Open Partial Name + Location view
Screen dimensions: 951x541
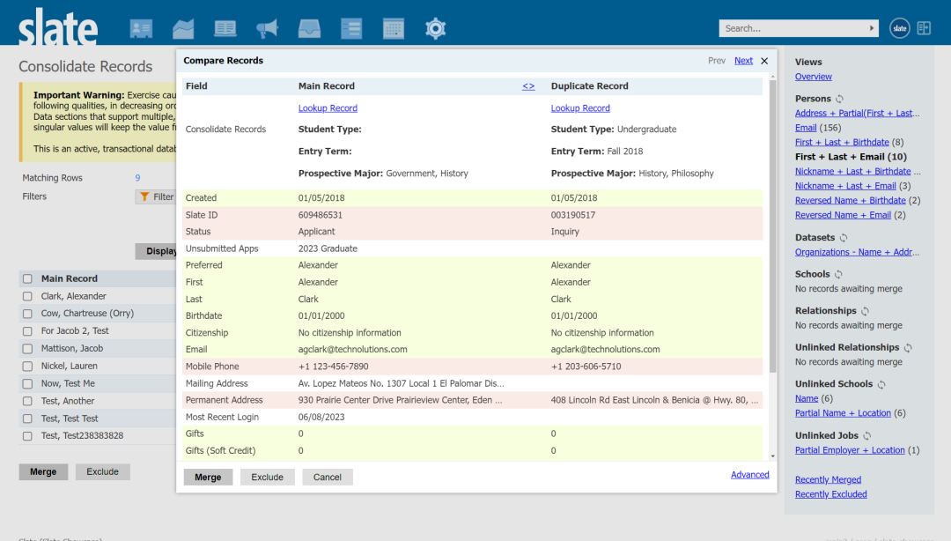(843, 413)
